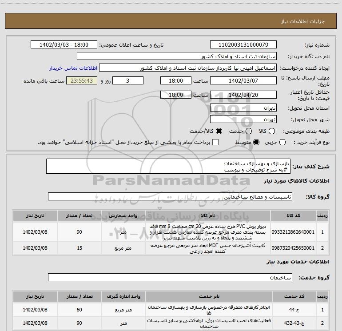Click the واحد اندازه گیری column header
Viewport: 342px width, 331px height.
click(123, 296)
